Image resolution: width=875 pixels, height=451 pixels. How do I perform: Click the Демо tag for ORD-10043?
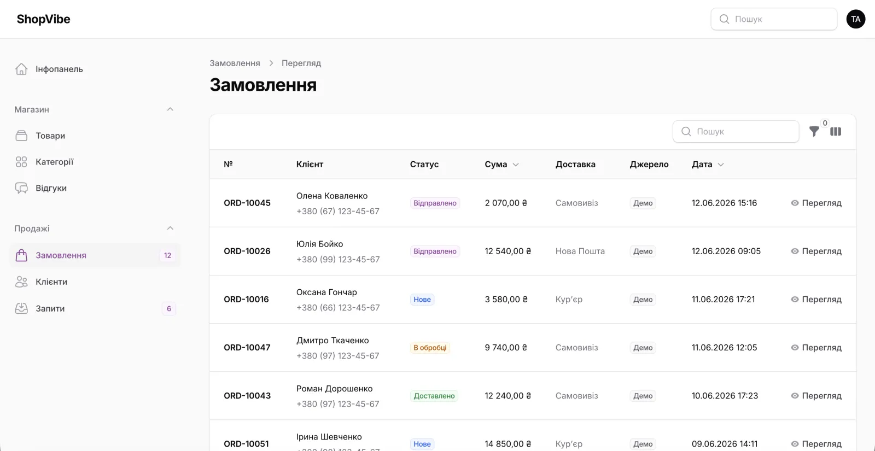pyautogui.click(x=643, y=396)
